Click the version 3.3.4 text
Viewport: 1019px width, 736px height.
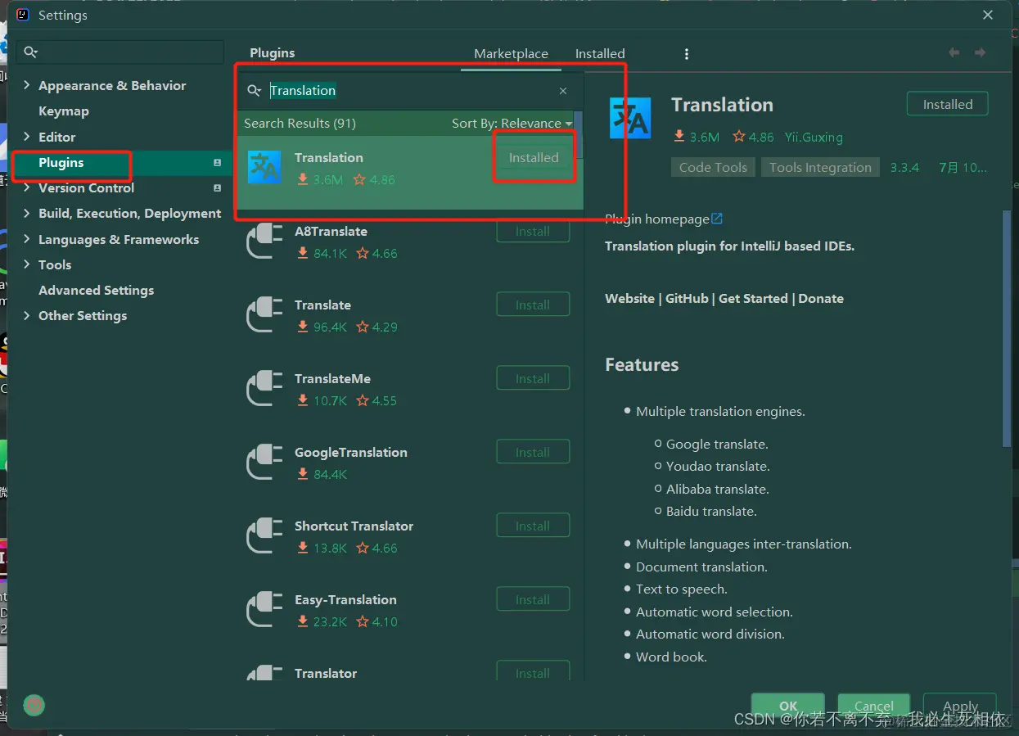[904, 168]
